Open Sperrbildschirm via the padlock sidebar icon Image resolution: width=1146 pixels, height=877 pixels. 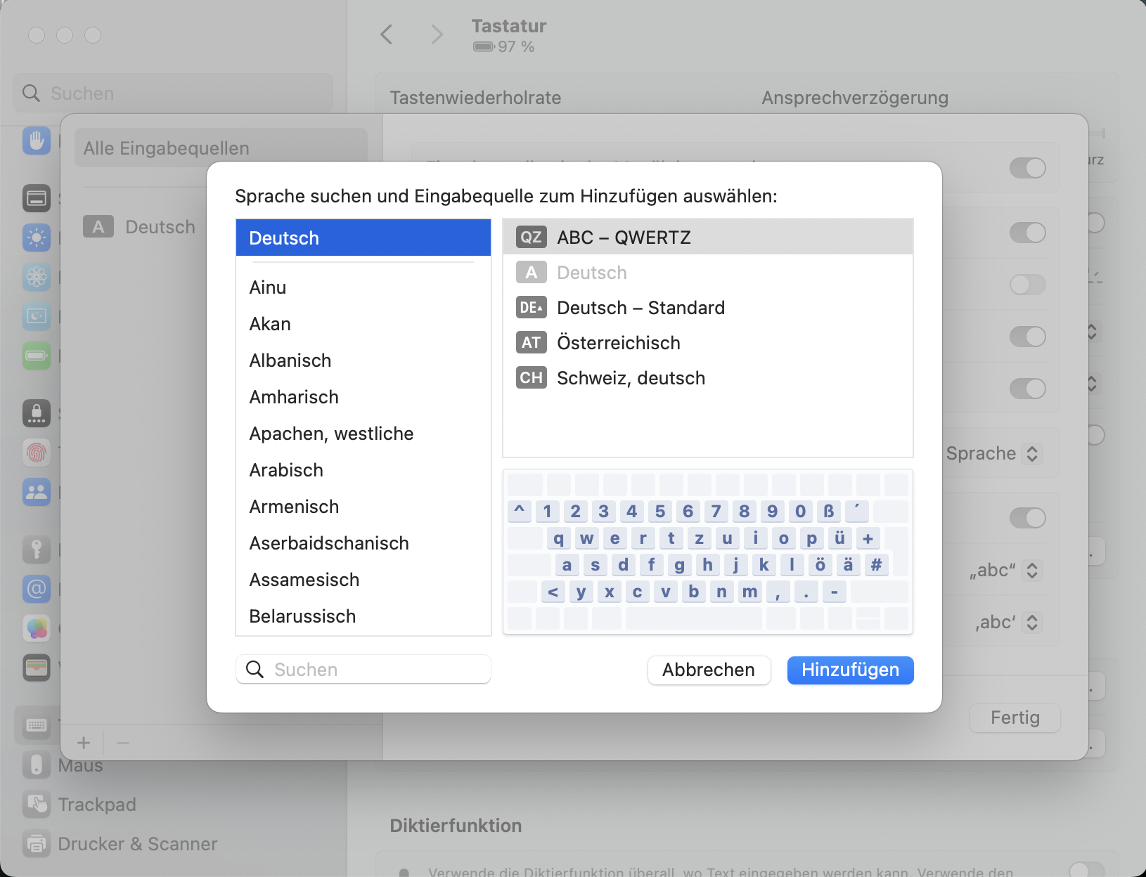pos(37,413)
